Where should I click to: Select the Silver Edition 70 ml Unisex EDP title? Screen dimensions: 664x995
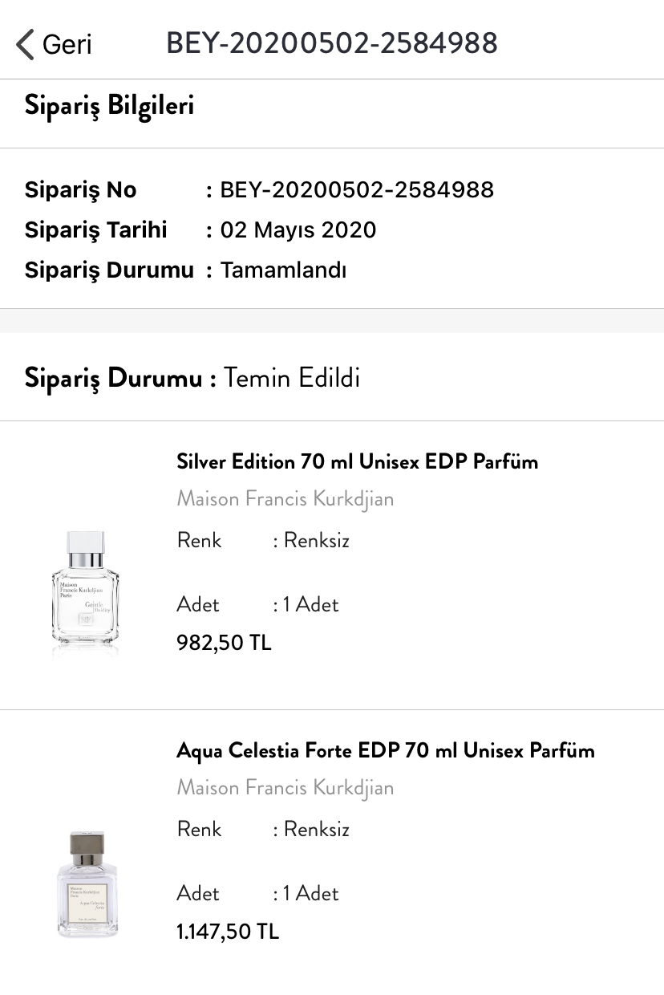pos(357,461)
